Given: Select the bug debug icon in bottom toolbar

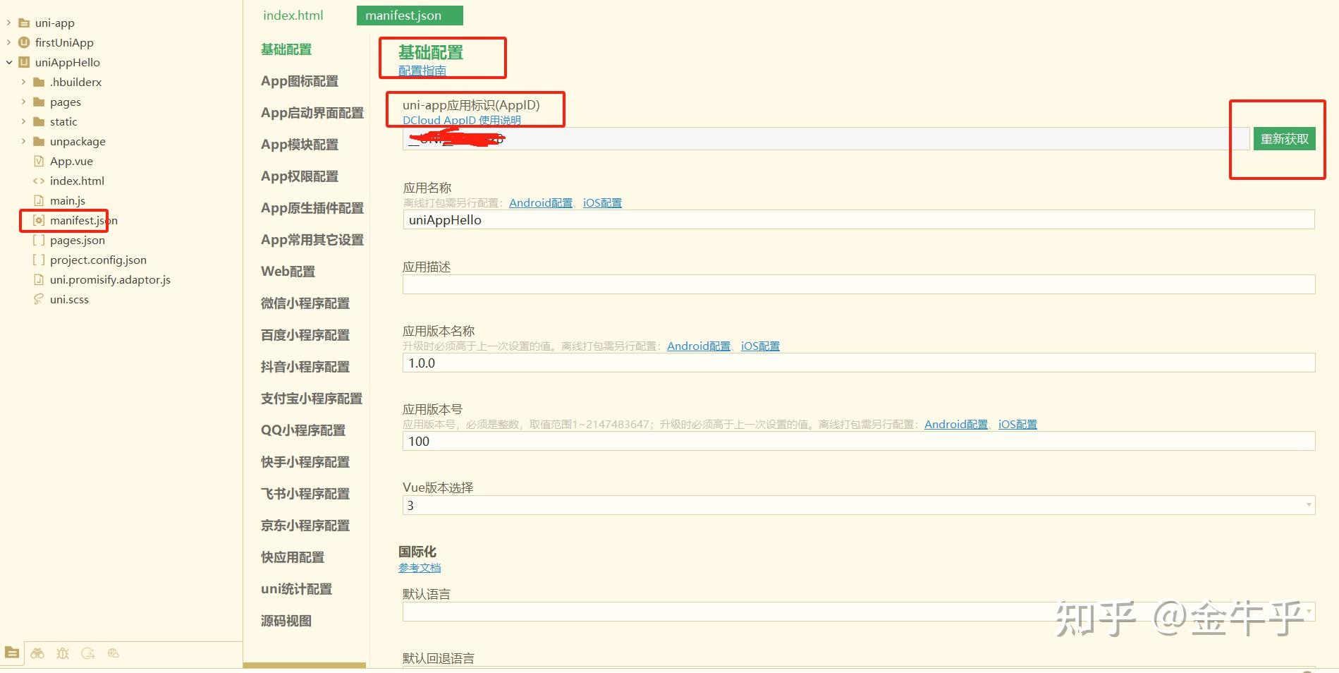Looking at the screenshot, I should tap(62, 653).
